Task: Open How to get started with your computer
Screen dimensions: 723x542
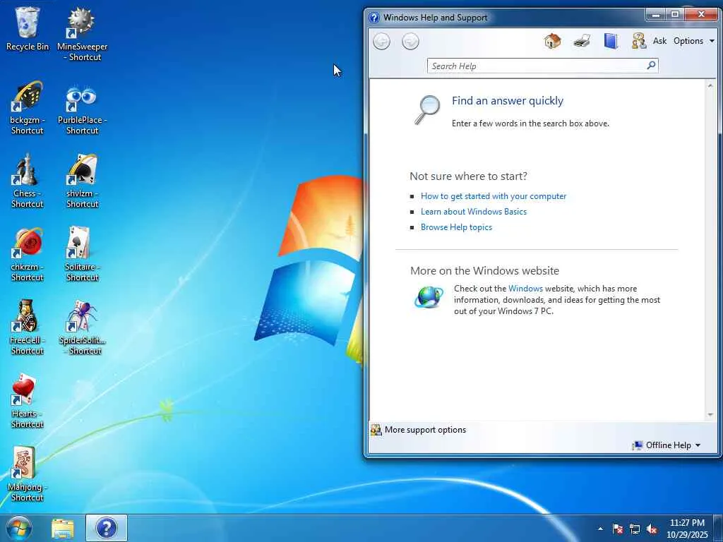Action: [494, 196]
